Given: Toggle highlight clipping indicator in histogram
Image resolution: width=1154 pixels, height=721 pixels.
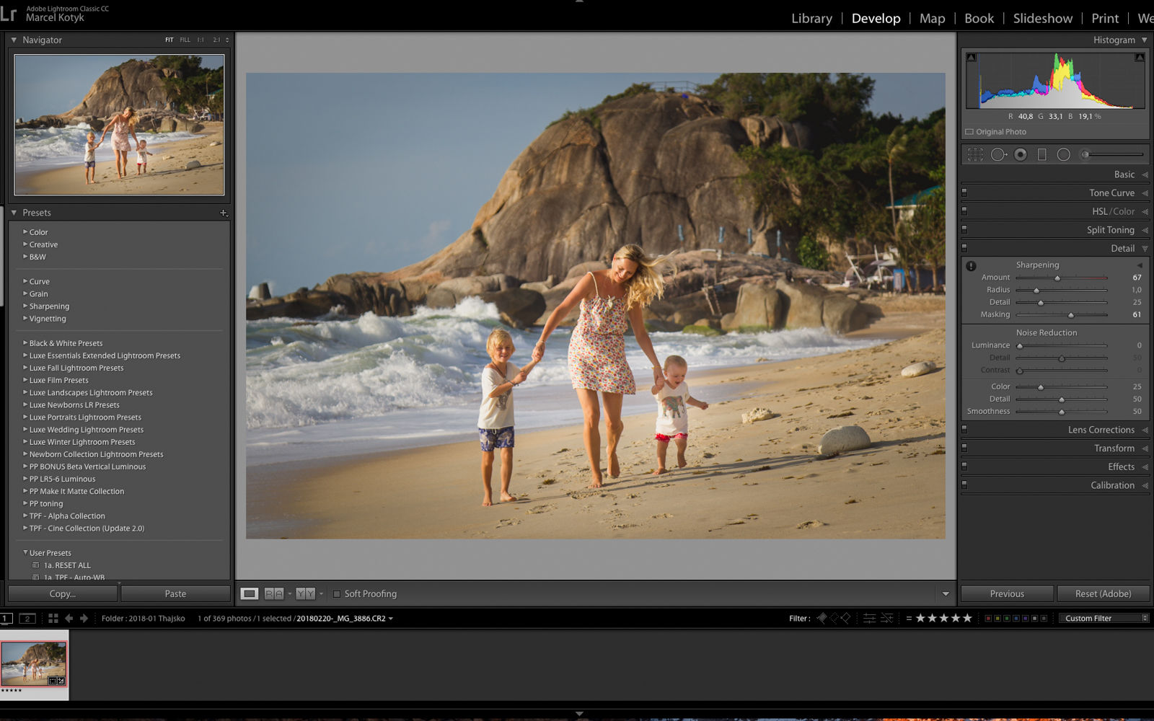Looking at the screenshot, I should point(1140,58).
